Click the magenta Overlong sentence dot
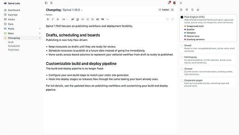 point(185,40)
